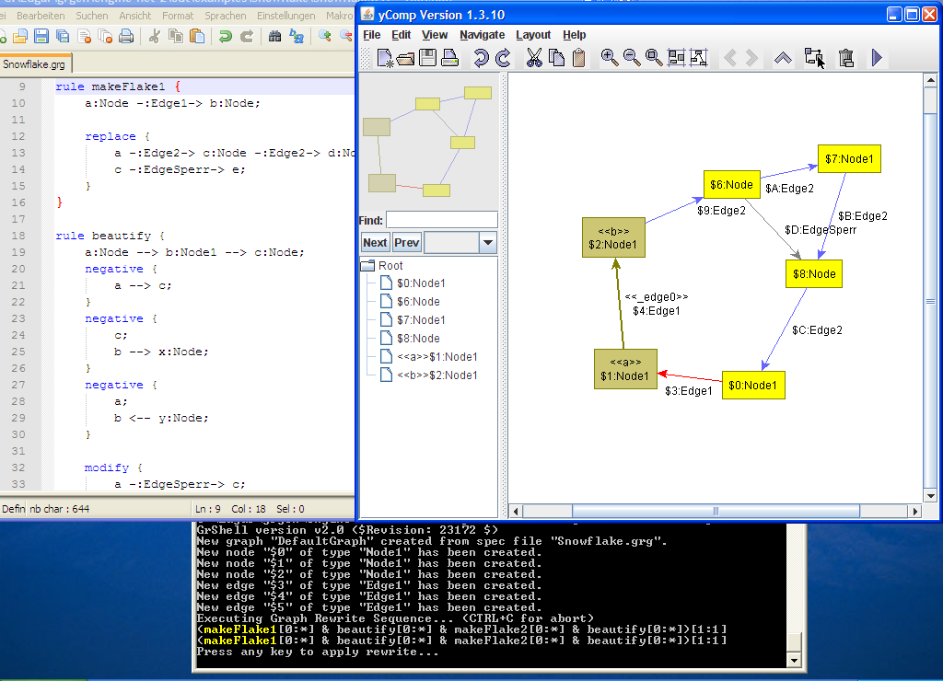Open the dropdown next to Prev button
The image size is (943, 681).
point(488,243)
